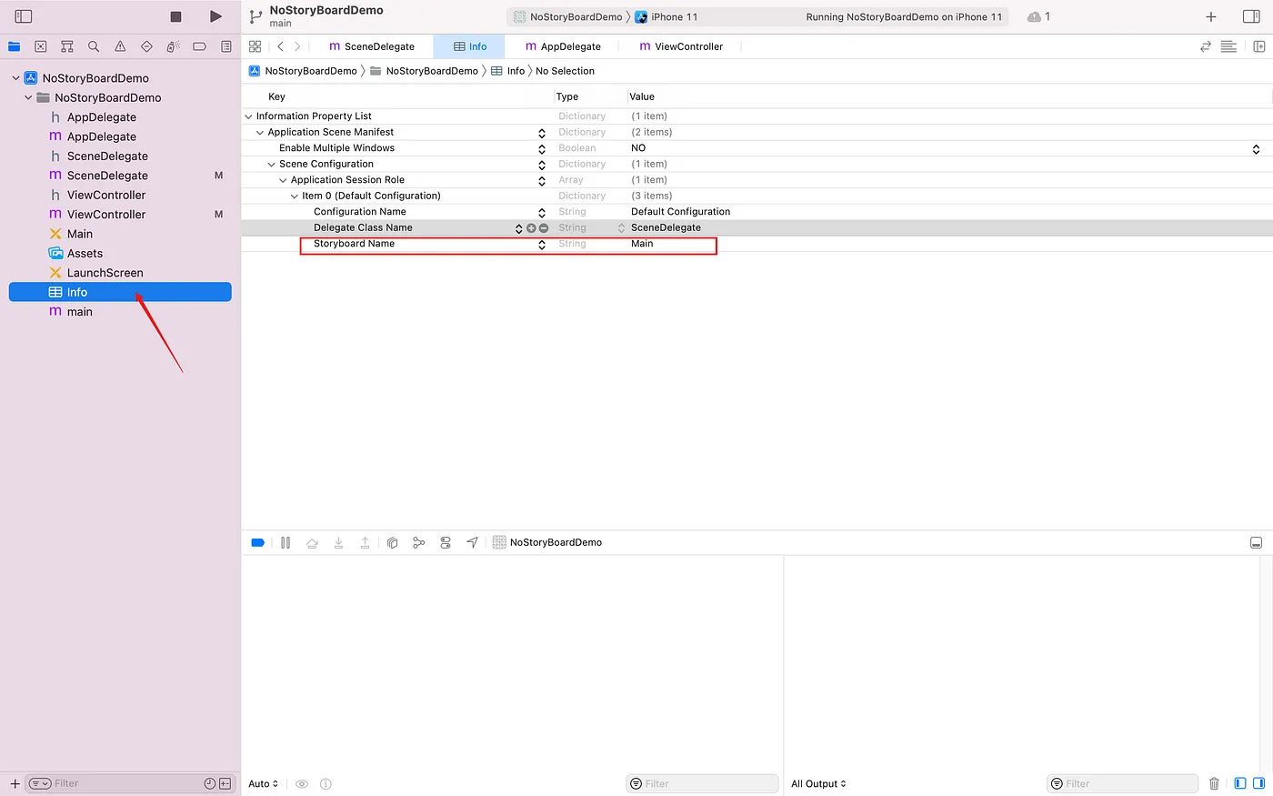Open the breakpoint navigator

pos(199,46)
